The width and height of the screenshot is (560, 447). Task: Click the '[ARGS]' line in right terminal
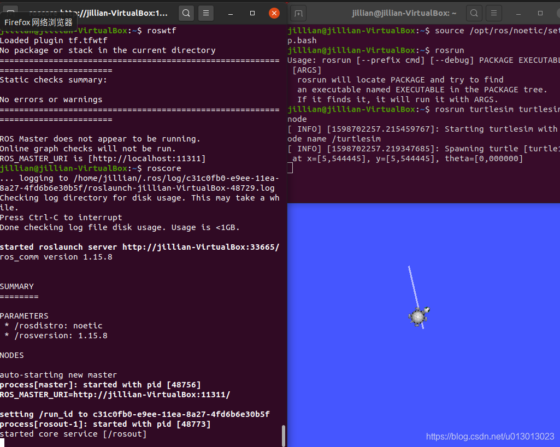pos(307,70)
